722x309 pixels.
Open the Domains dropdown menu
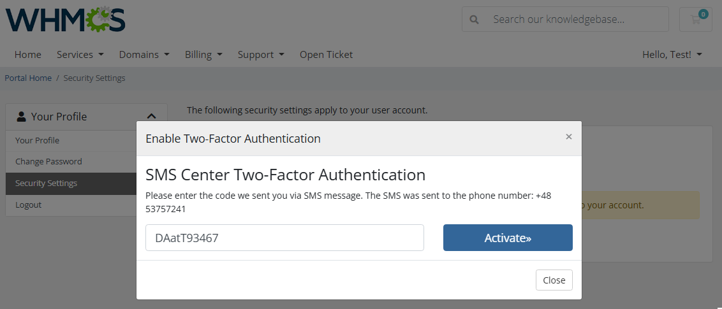[144, 55]
